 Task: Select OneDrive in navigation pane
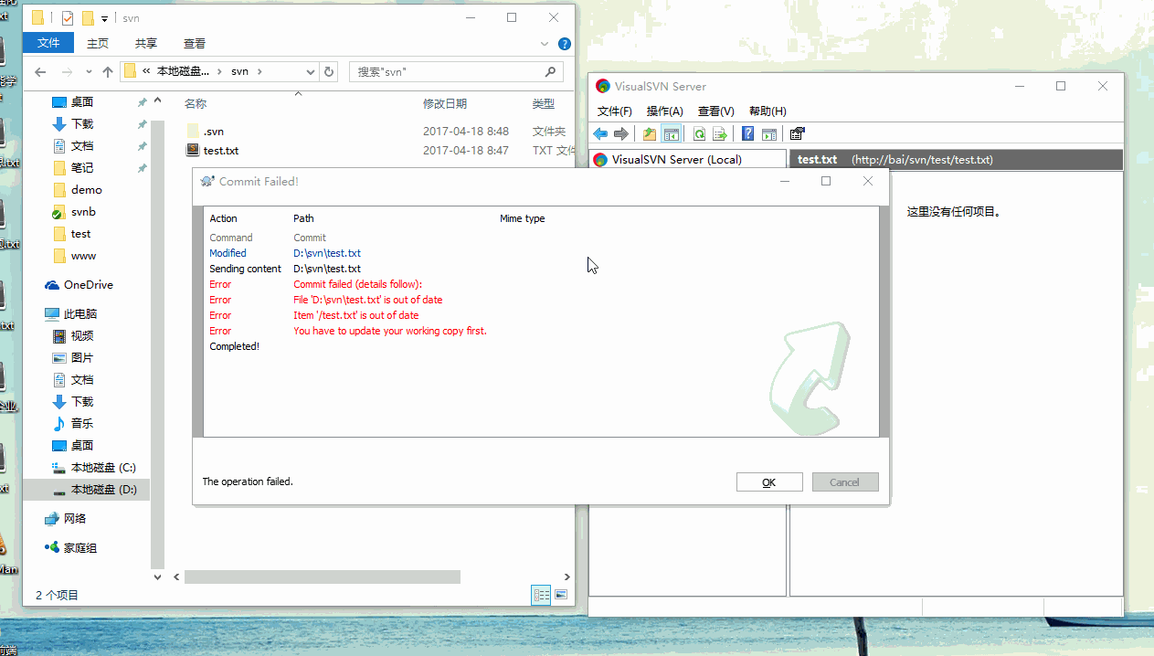point(89,285)
